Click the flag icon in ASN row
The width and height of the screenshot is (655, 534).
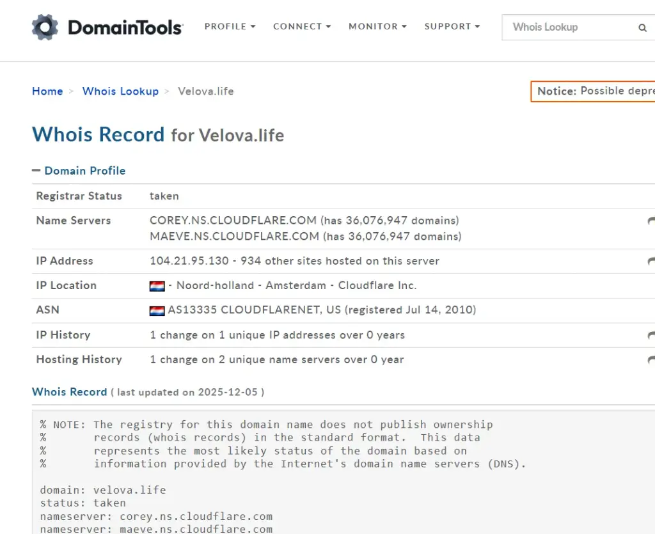[x=157, y=311]
